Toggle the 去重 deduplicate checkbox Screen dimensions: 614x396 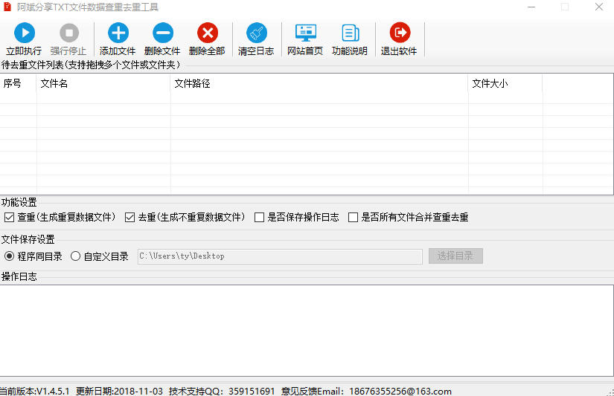[130, 218]
